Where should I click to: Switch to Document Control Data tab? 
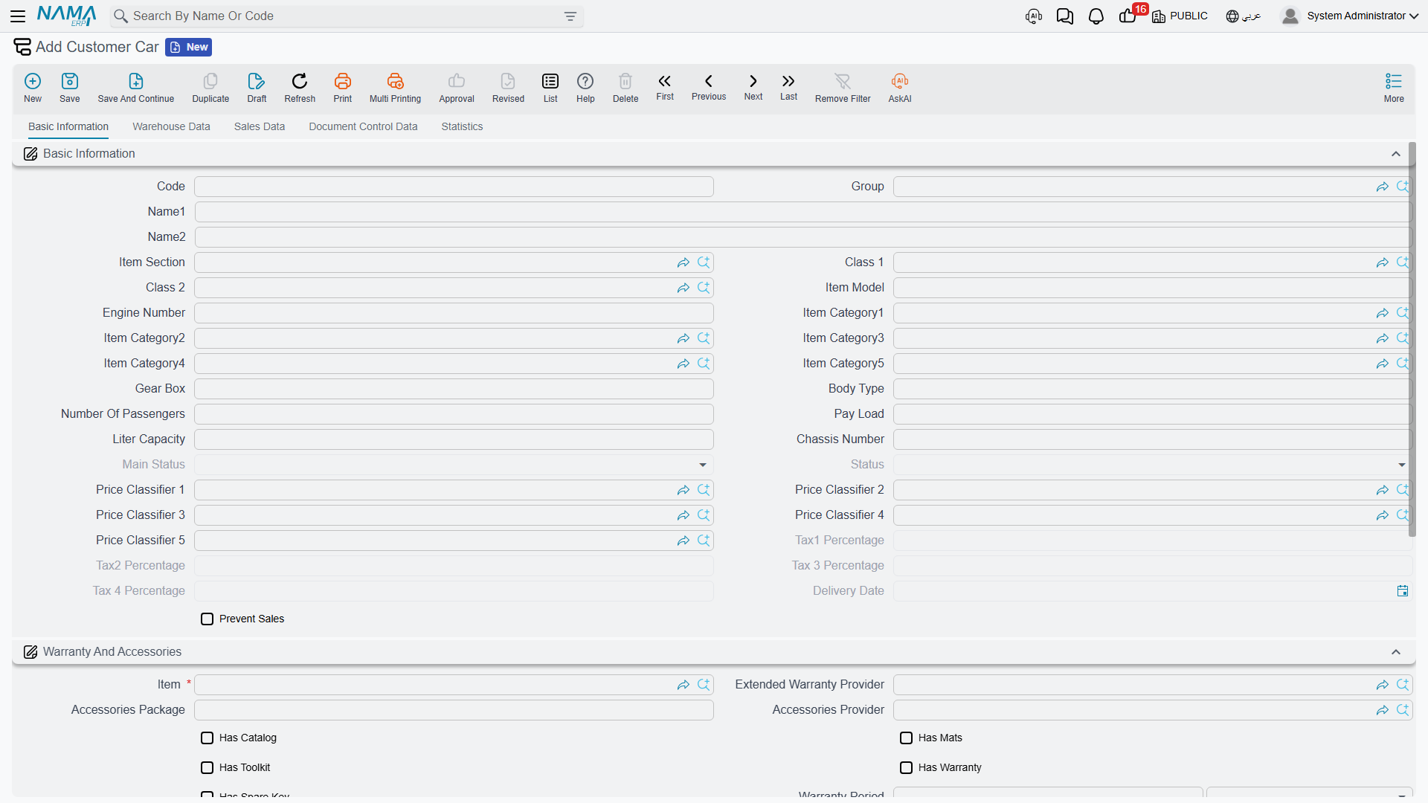pyautogui.click(x=363, y=126)
